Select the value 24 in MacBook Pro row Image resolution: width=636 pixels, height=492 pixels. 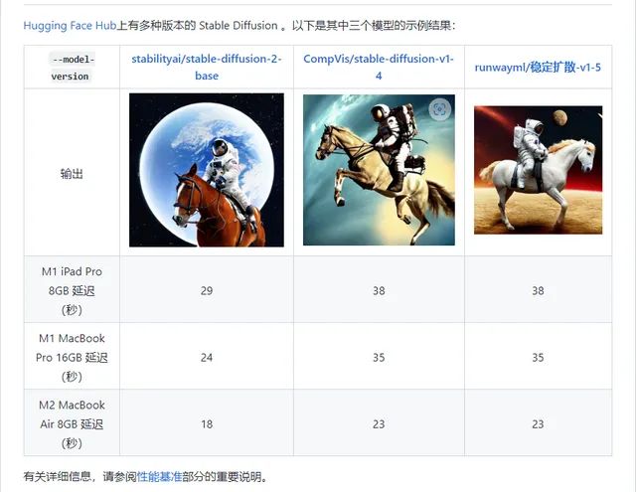click(207, 358)
